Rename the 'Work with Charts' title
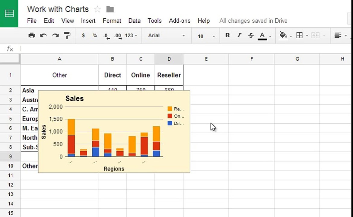The height and width of the screenshot is (217, 353). (58, 9)
